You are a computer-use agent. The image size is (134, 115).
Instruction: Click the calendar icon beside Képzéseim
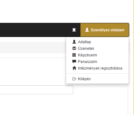point(74,55)
